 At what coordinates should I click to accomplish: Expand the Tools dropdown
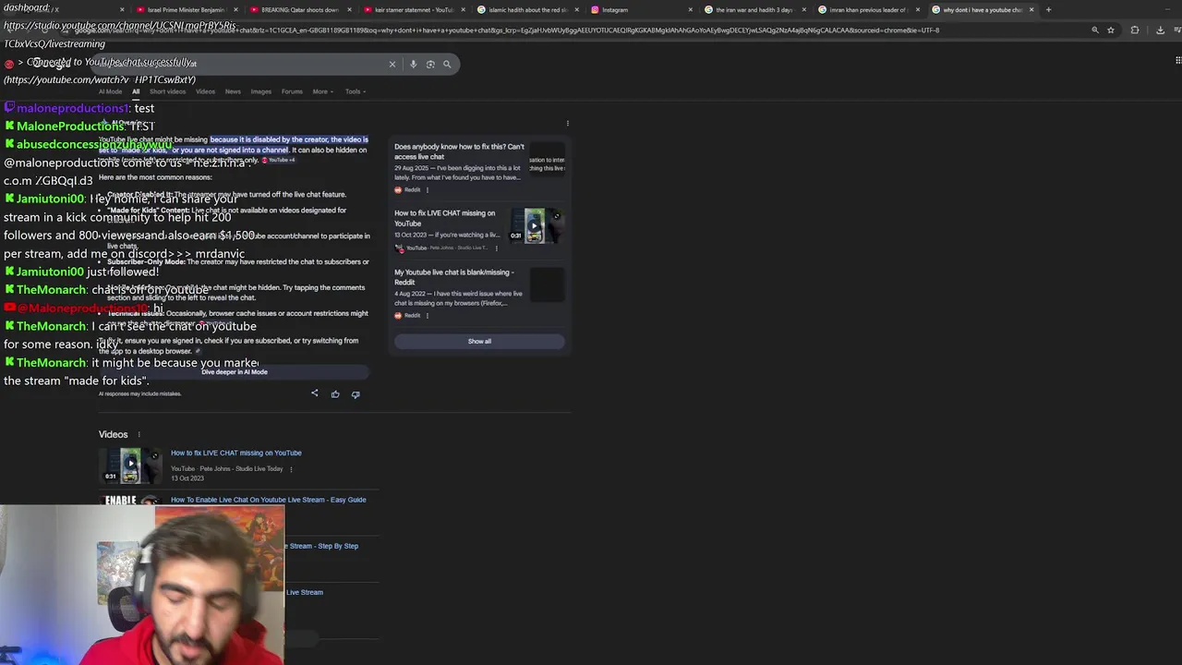(355, 91)
